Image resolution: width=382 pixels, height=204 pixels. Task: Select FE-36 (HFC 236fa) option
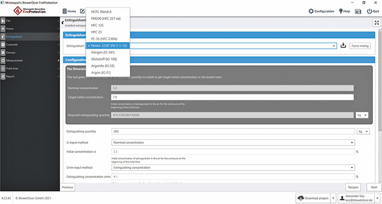click(108, 39)
